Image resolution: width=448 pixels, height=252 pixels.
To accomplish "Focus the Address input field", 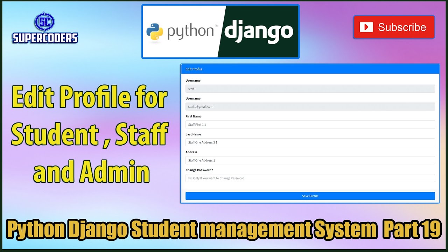I will tap(310, 160).
